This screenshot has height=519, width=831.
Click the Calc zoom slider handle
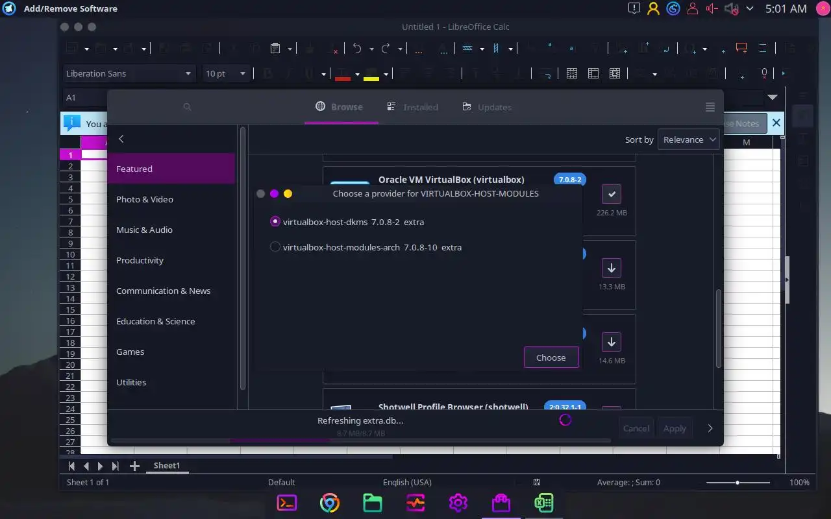coord(738,483)
